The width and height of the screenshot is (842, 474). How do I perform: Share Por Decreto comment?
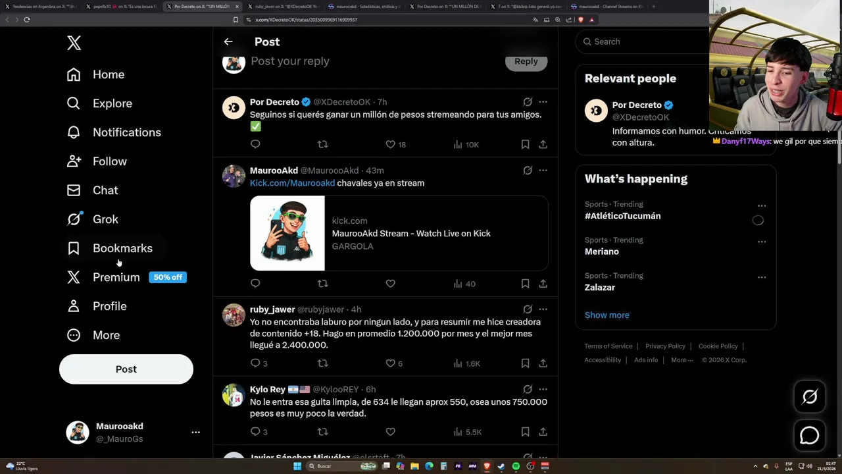coord(543,144)
